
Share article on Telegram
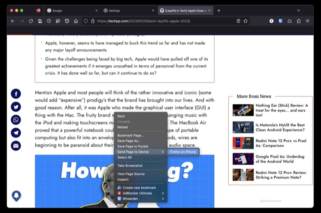pos(16,133)
